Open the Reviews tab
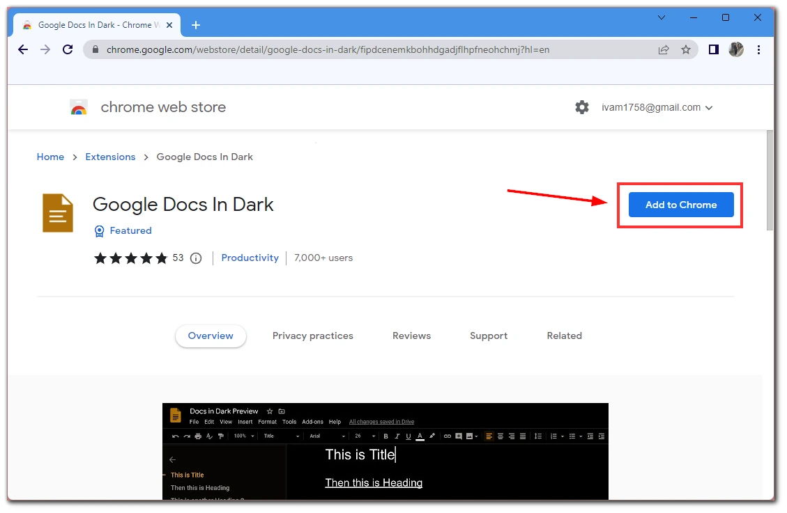Viewport: 787px width, 513px height. 411,336
